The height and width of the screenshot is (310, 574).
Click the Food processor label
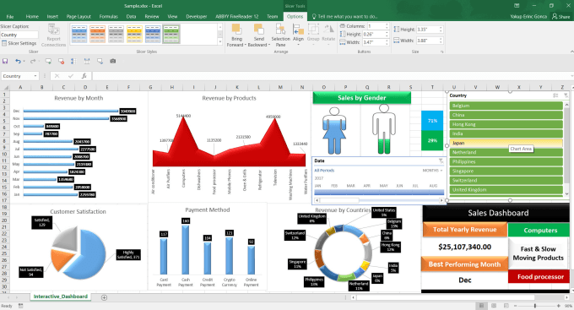(x=540, y=277)
